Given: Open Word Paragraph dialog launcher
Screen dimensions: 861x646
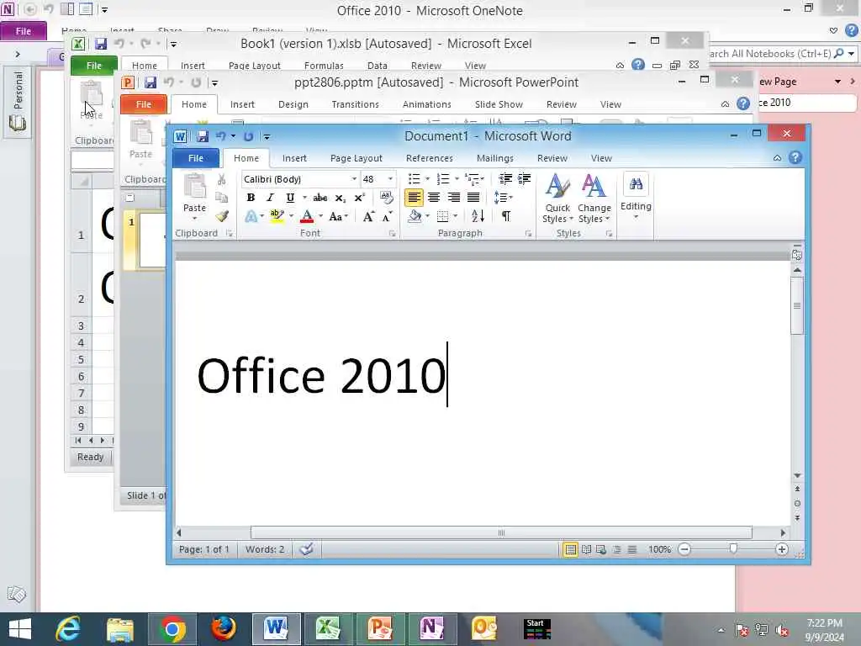Looking at the screenshot, I should (x=528, y=234).
